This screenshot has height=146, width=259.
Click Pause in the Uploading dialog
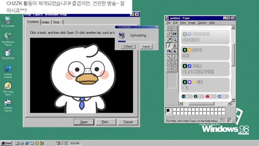point(128,47)
